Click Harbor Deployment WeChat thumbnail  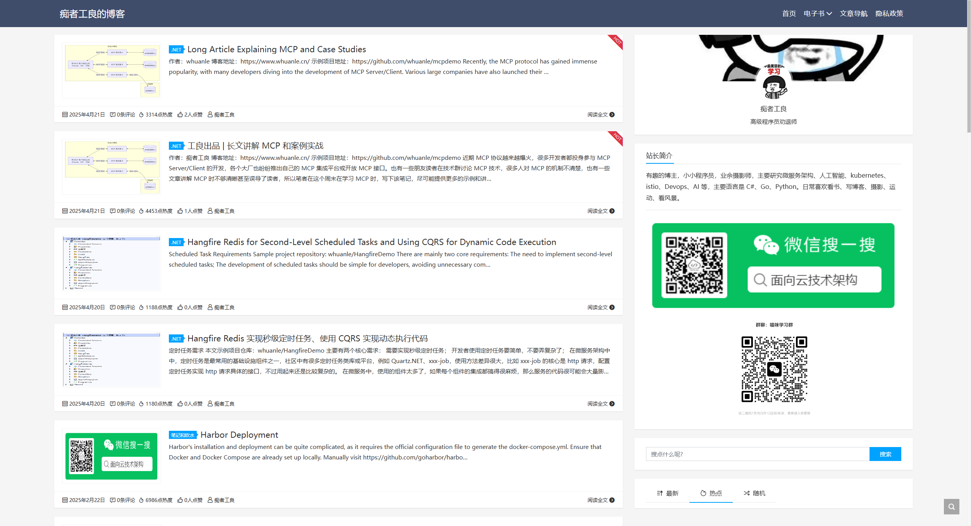pos(112,456)
